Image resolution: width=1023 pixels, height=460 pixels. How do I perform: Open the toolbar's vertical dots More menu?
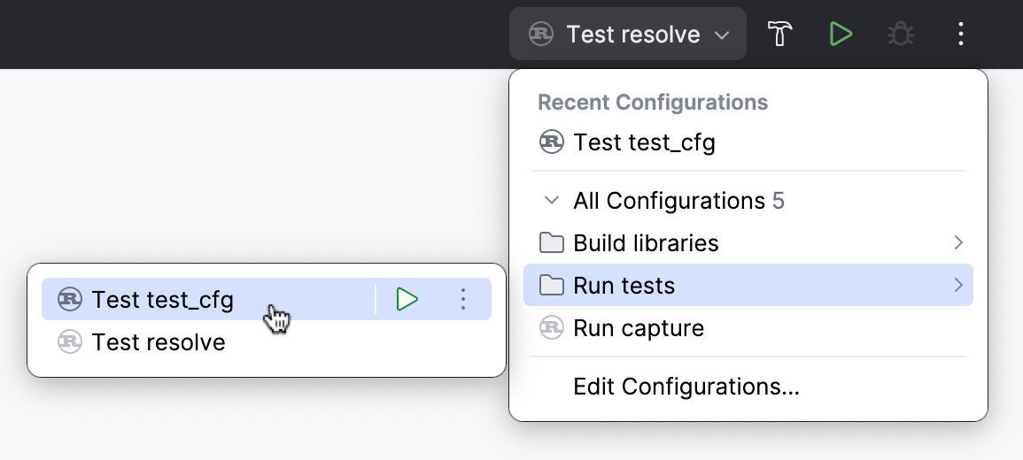(x=960, y=34)
